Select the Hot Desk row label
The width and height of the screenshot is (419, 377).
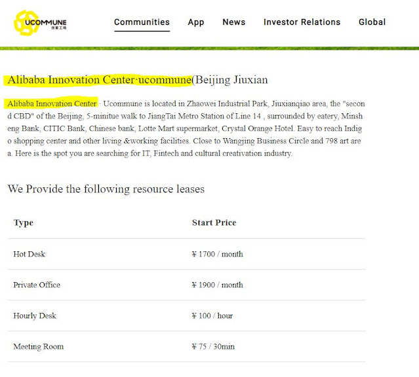click(30, 254)
